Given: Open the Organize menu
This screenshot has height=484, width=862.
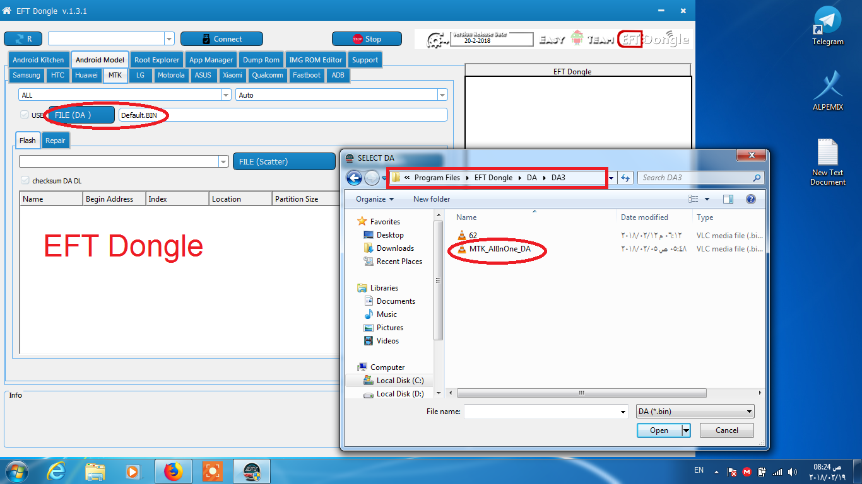Looking at the screenshot, I should [x=375, y=199].
